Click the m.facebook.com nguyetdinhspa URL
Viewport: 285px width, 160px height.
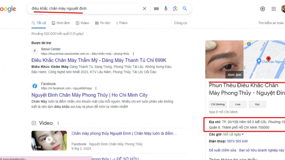point(66,88)
